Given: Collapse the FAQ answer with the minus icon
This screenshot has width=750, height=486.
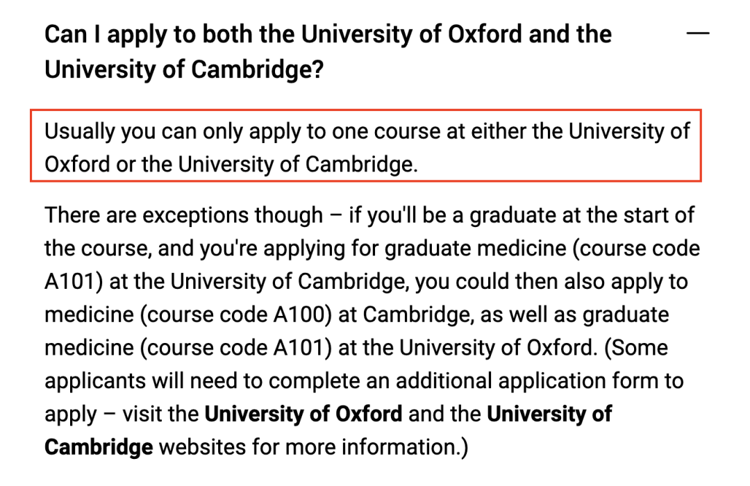Looking at the screenshot, I should 697,33.
